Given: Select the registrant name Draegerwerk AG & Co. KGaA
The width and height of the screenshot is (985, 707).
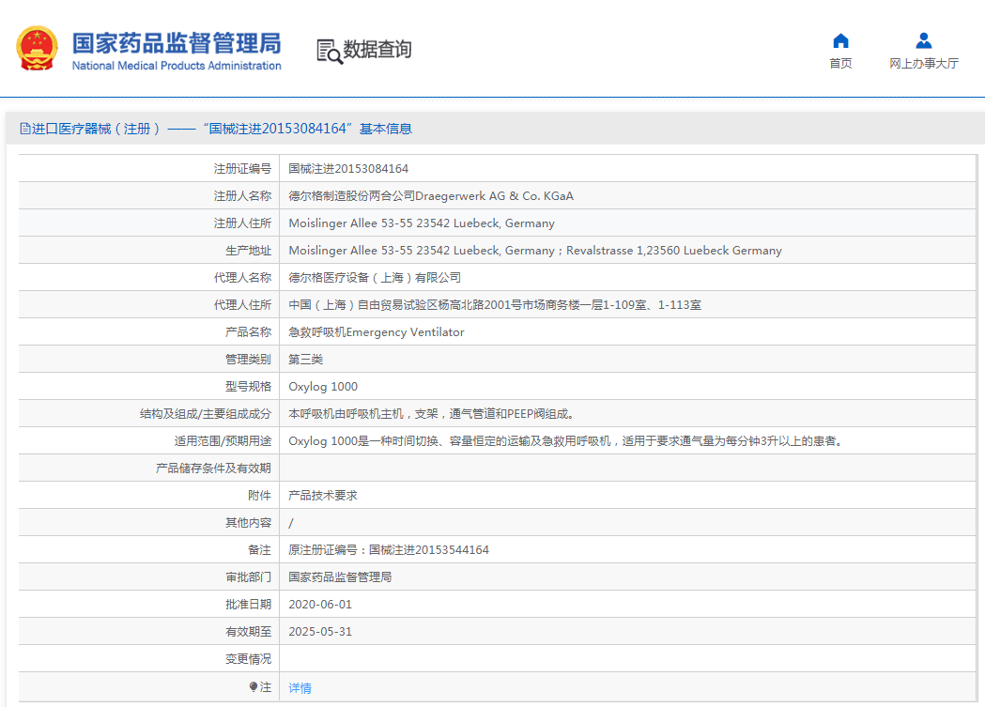Looking at the screenshot, I should [x=431, y=196].
